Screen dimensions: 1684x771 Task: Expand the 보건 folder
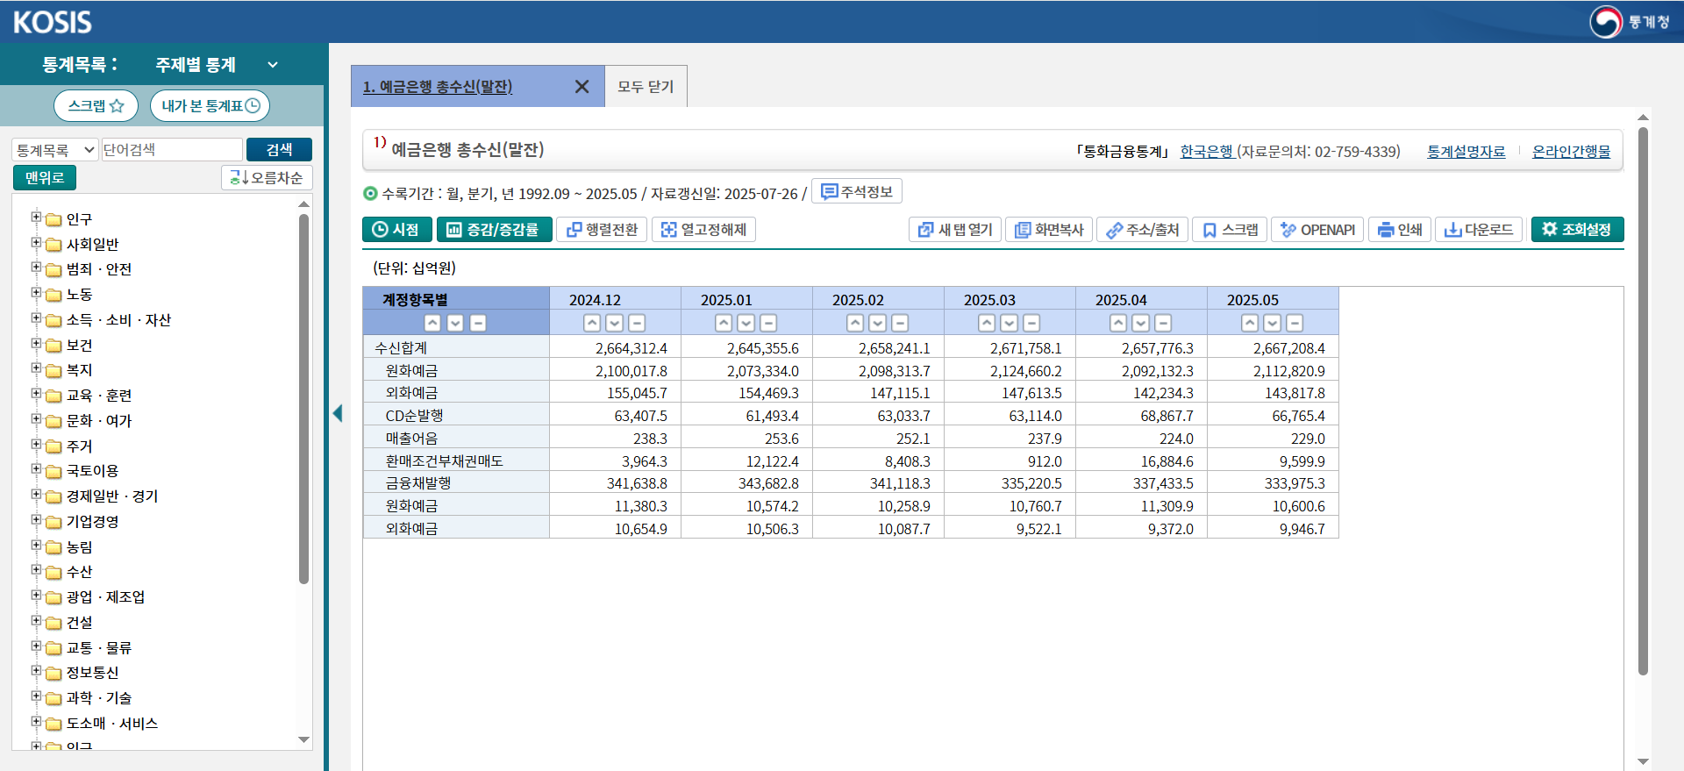pos(36,343)
